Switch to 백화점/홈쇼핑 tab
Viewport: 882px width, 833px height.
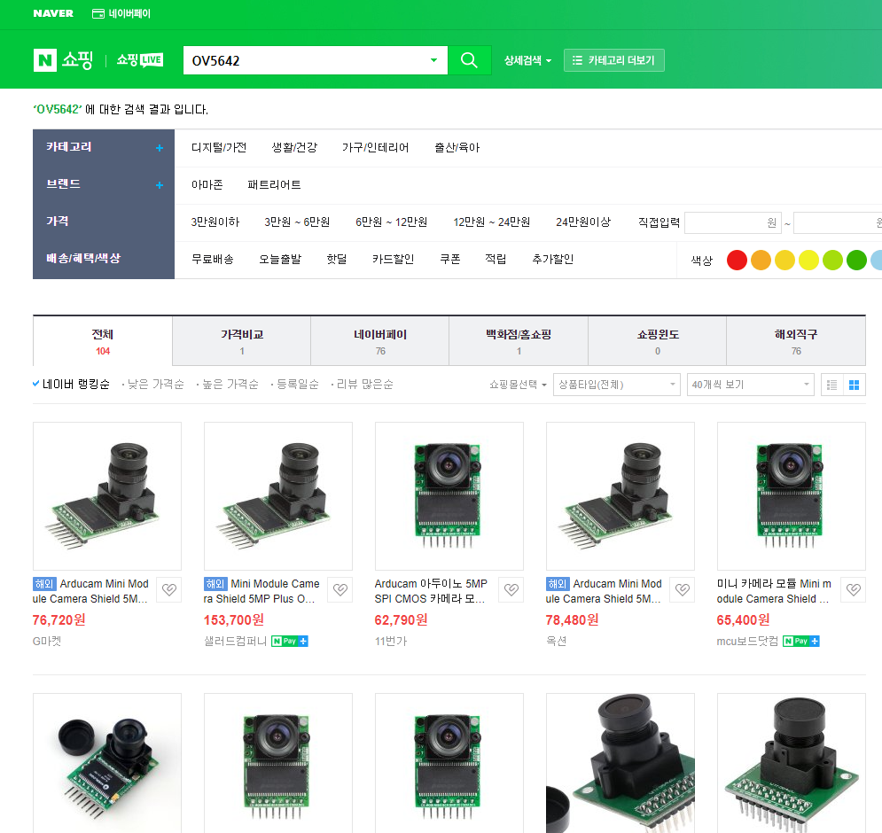pyautogui.click(x=518, y=341)
